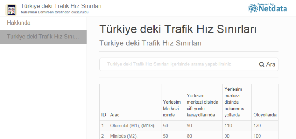Click the magnifier search icon
Viewport: 296px width, 139px height.
pos(262,64)
